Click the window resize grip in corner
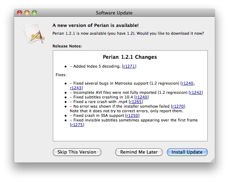 (213, 160)
